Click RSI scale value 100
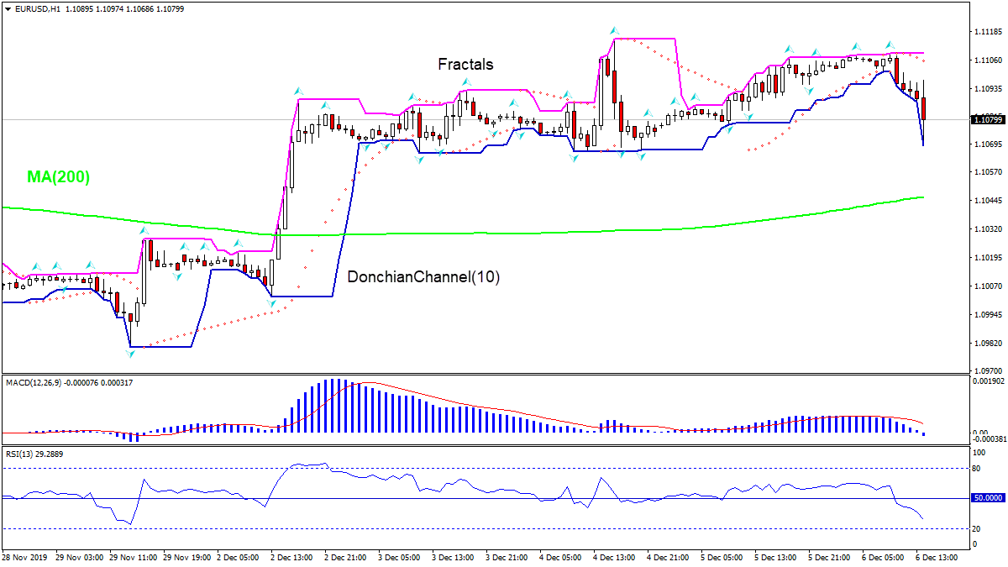Image resolution: width=1008 pixels, height=567 pixels. (x=979, y=454)
